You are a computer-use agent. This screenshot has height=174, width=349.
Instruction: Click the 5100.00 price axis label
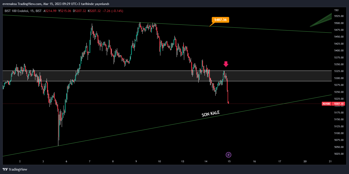(x=339, y=133)
